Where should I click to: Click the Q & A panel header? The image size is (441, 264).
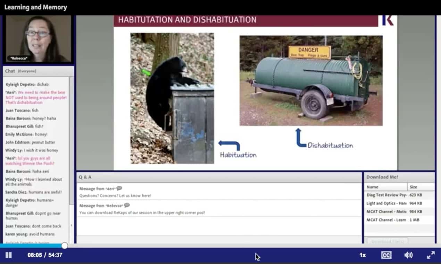219,177
